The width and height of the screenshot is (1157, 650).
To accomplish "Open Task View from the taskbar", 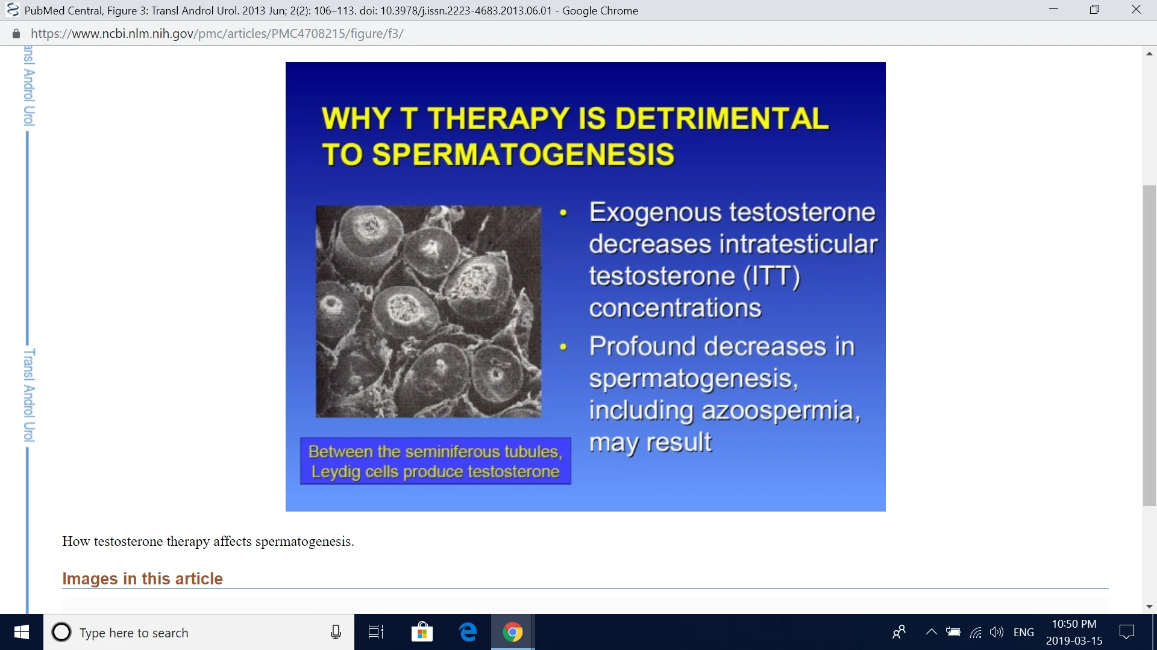I will (x=376, y=632).
